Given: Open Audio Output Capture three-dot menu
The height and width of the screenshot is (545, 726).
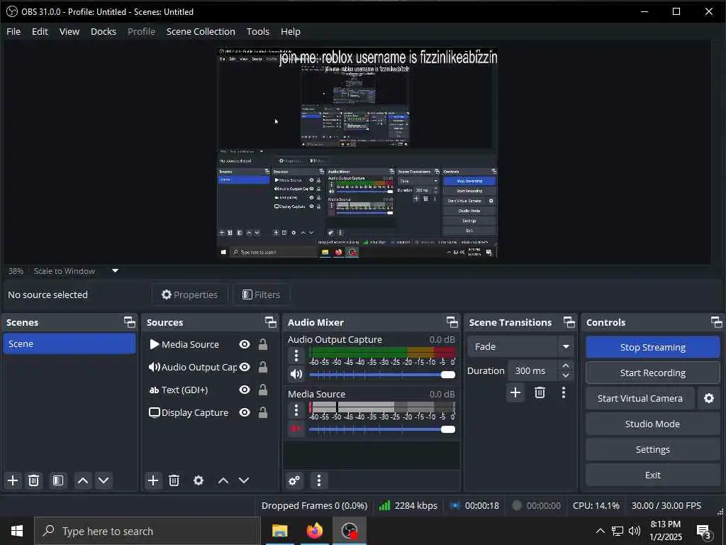Looking at the screenshot, I should (x=296, y=356).
